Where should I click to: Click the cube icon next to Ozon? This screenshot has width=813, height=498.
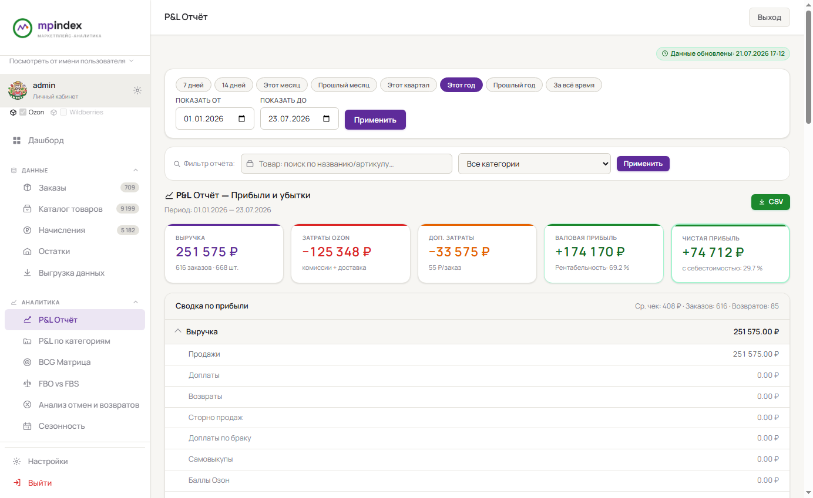click(13, 112)
